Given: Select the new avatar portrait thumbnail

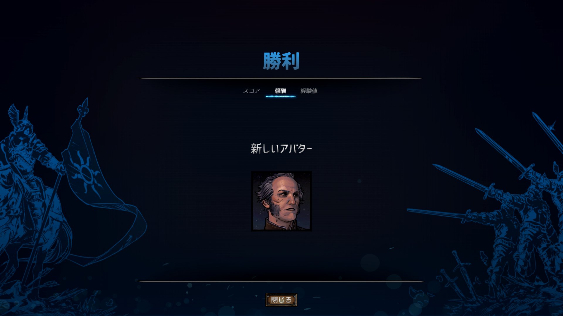Looking at the screenshot, I should (281, 201).
